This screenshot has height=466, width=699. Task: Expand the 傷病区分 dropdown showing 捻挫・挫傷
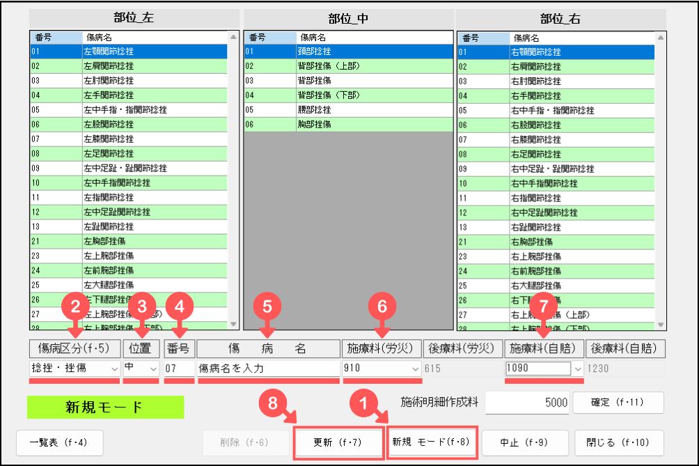[113, 368]
